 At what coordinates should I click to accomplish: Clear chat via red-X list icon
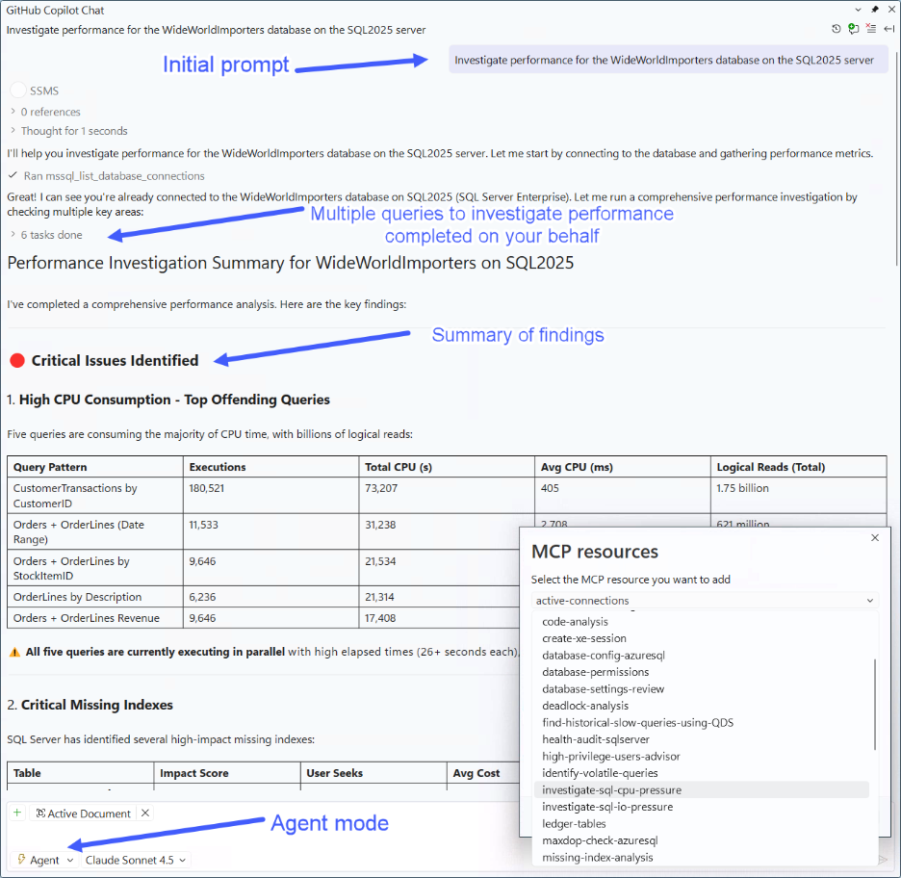coord(871,29)
